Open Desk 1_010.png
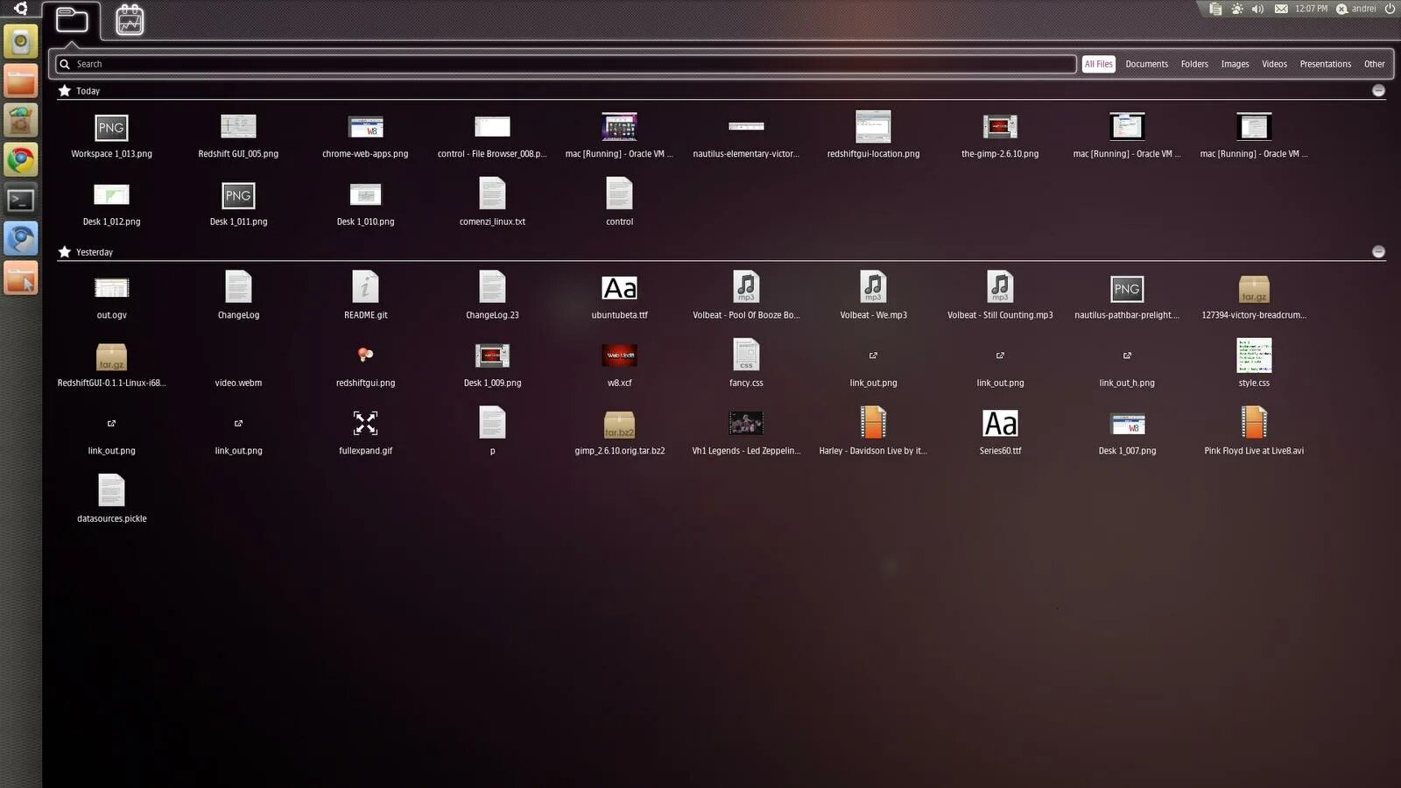 pos(365,204)
